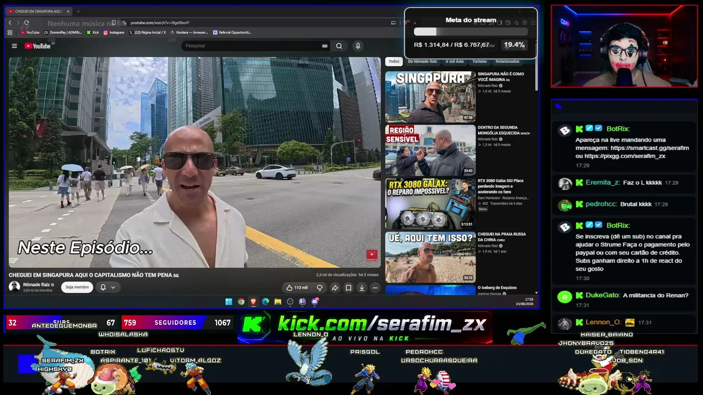Open Microsoft Edge from the taskbar
This screenshot has height=395, width=703.
point(266,302)
